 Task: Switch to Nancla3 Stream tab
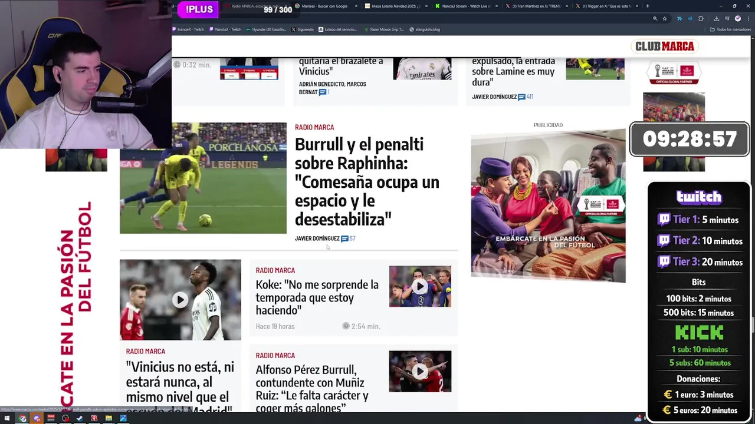click(x=466, y=6)
